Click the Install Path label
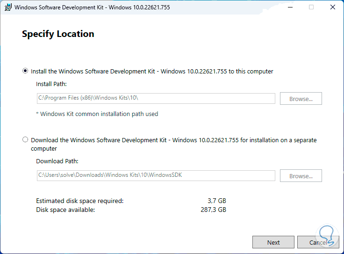This screenshot has width=344, height=254. (51, 84)
